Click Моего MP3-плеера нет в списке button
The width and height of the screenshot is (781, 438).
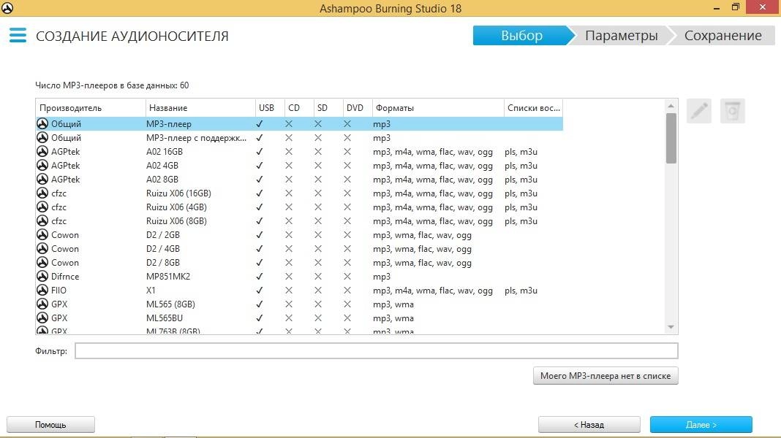pyautogui.click(x=605, y=376)
